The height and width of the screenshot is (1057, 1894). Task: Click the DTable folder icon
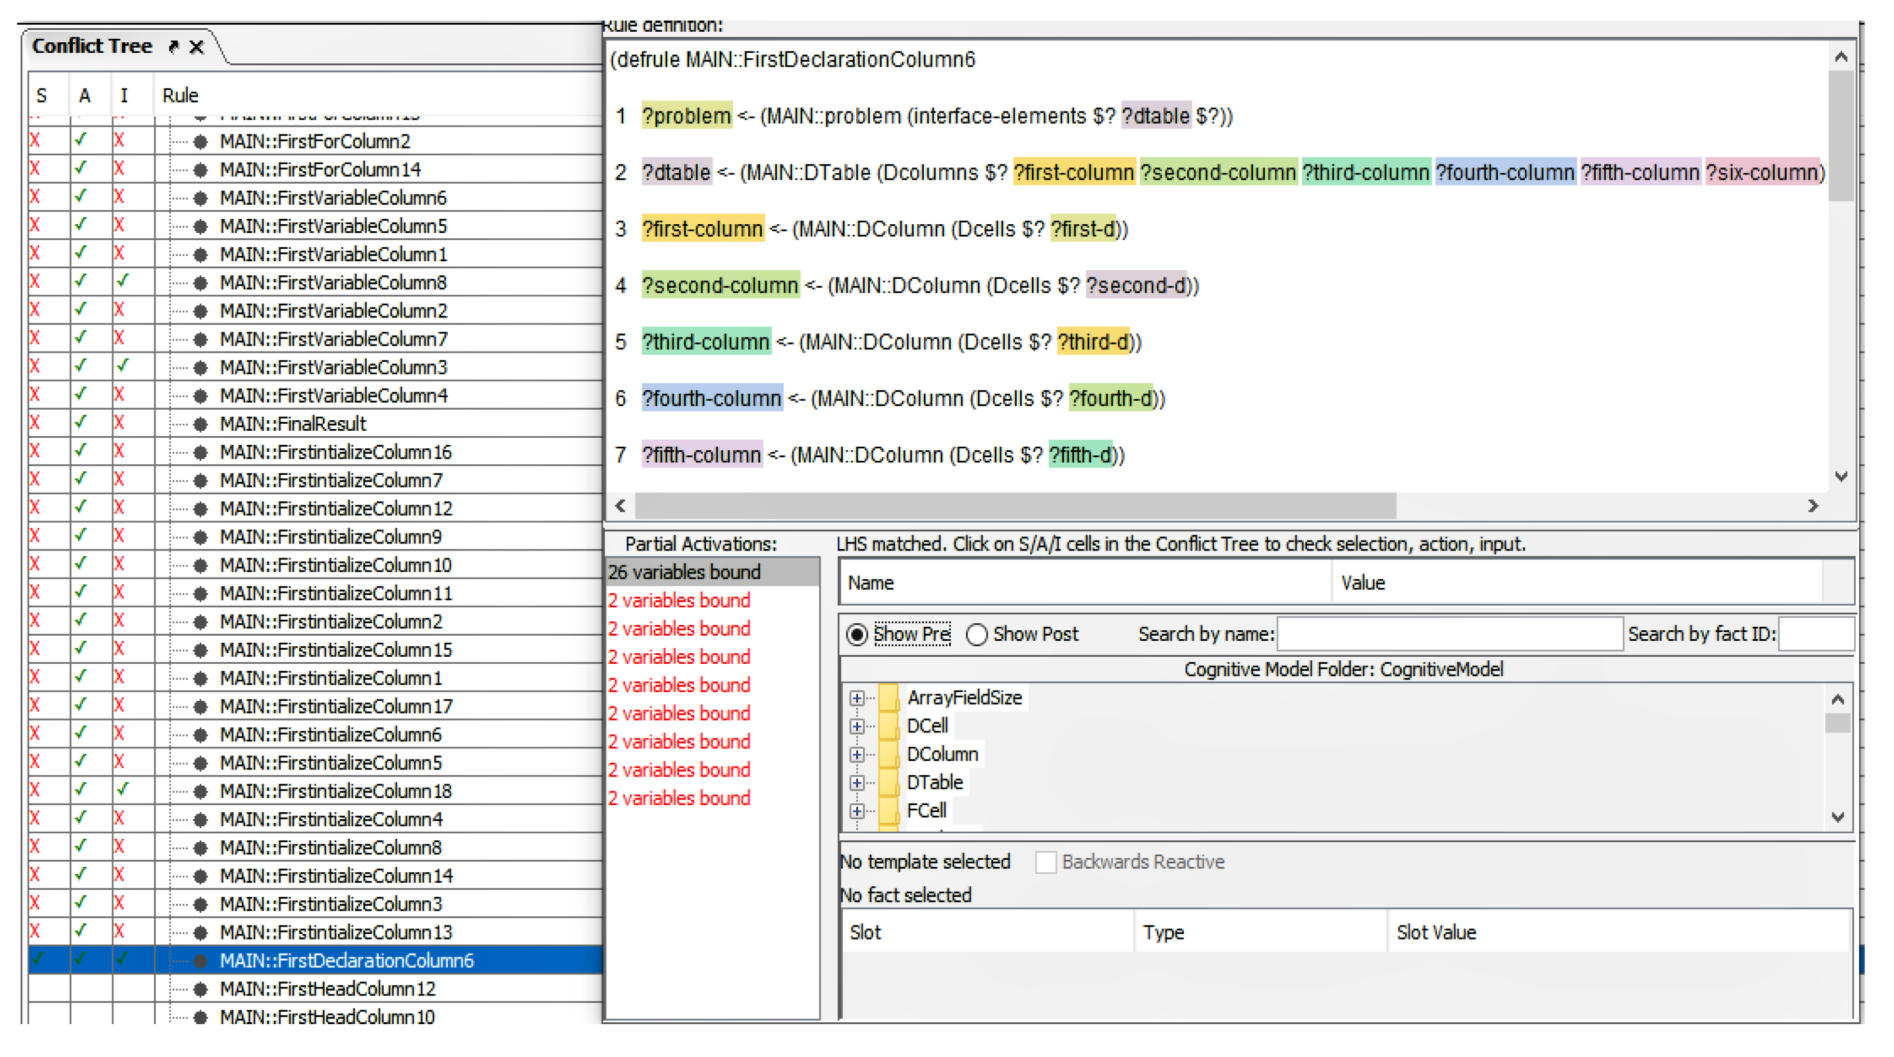click(888, 783)
